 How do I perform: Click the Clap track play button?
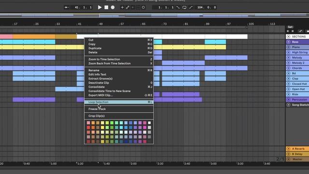[x=289, y=78]
